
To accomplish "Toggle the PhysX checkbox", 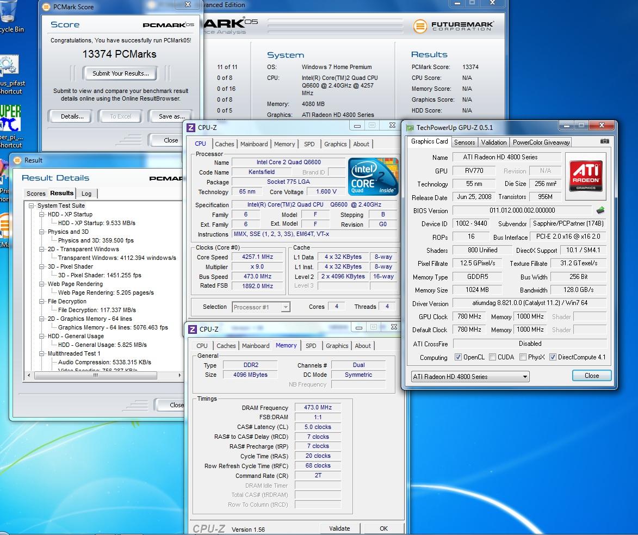I will (523, 357).
